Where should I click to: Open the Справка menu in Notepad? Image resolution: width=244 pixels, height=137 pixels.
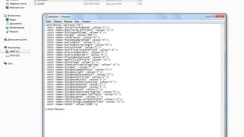coord(86,22)
